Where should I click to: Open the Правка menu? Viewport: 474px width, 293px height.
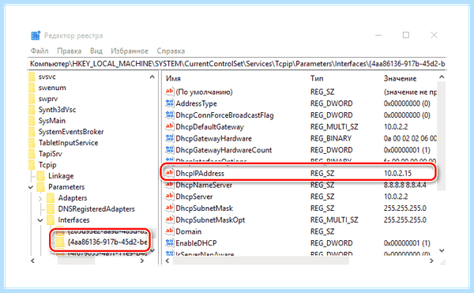point(70,51)
